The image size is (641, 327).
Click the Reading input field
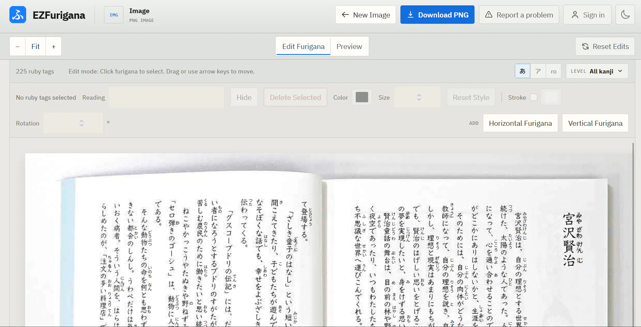pos(166,97)
